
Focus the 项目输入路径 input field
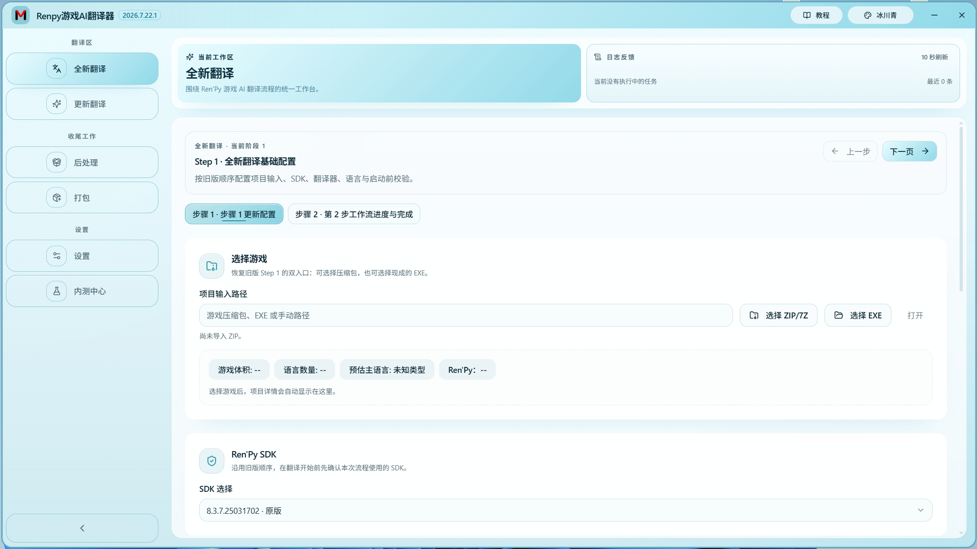(x=466, y=315)
